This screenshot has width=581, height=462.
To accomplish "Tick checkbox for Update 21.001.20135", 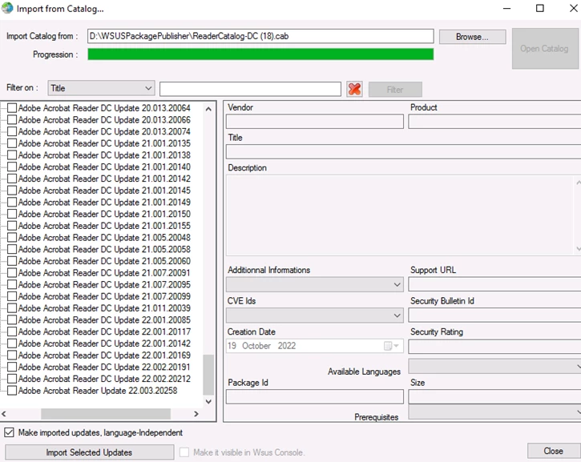I will point(12,143).
